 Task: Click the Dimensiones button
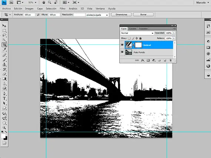[x=121, y=14]
